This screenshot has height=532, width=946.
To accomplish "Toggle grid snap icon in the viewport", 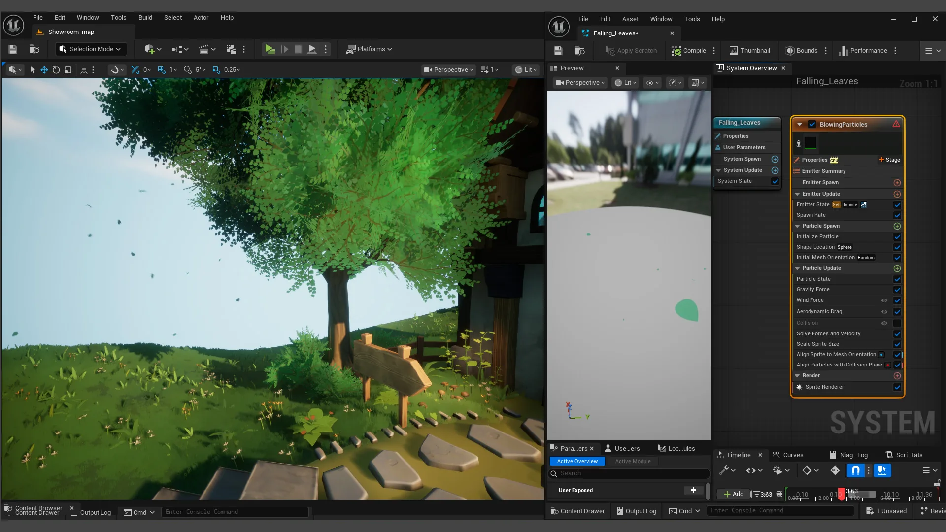I will point(162,70).
